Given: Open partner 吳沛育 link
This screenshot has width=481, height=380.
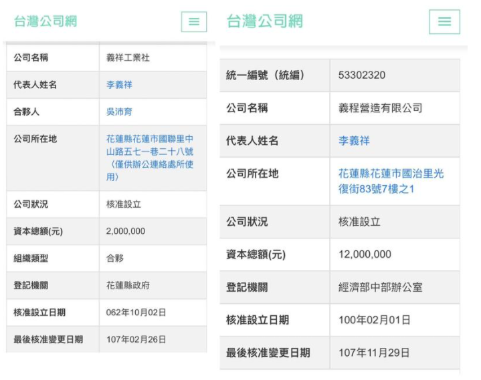Looking at the screenshot, I should point(119,112).
